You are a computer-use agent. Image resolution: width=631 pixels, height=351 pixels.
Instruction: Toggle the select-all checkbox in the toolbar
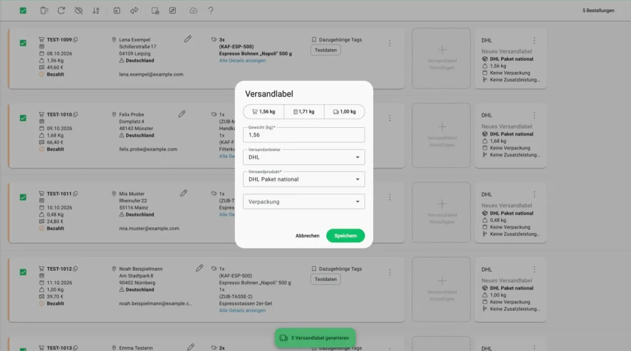coord(23,11)
